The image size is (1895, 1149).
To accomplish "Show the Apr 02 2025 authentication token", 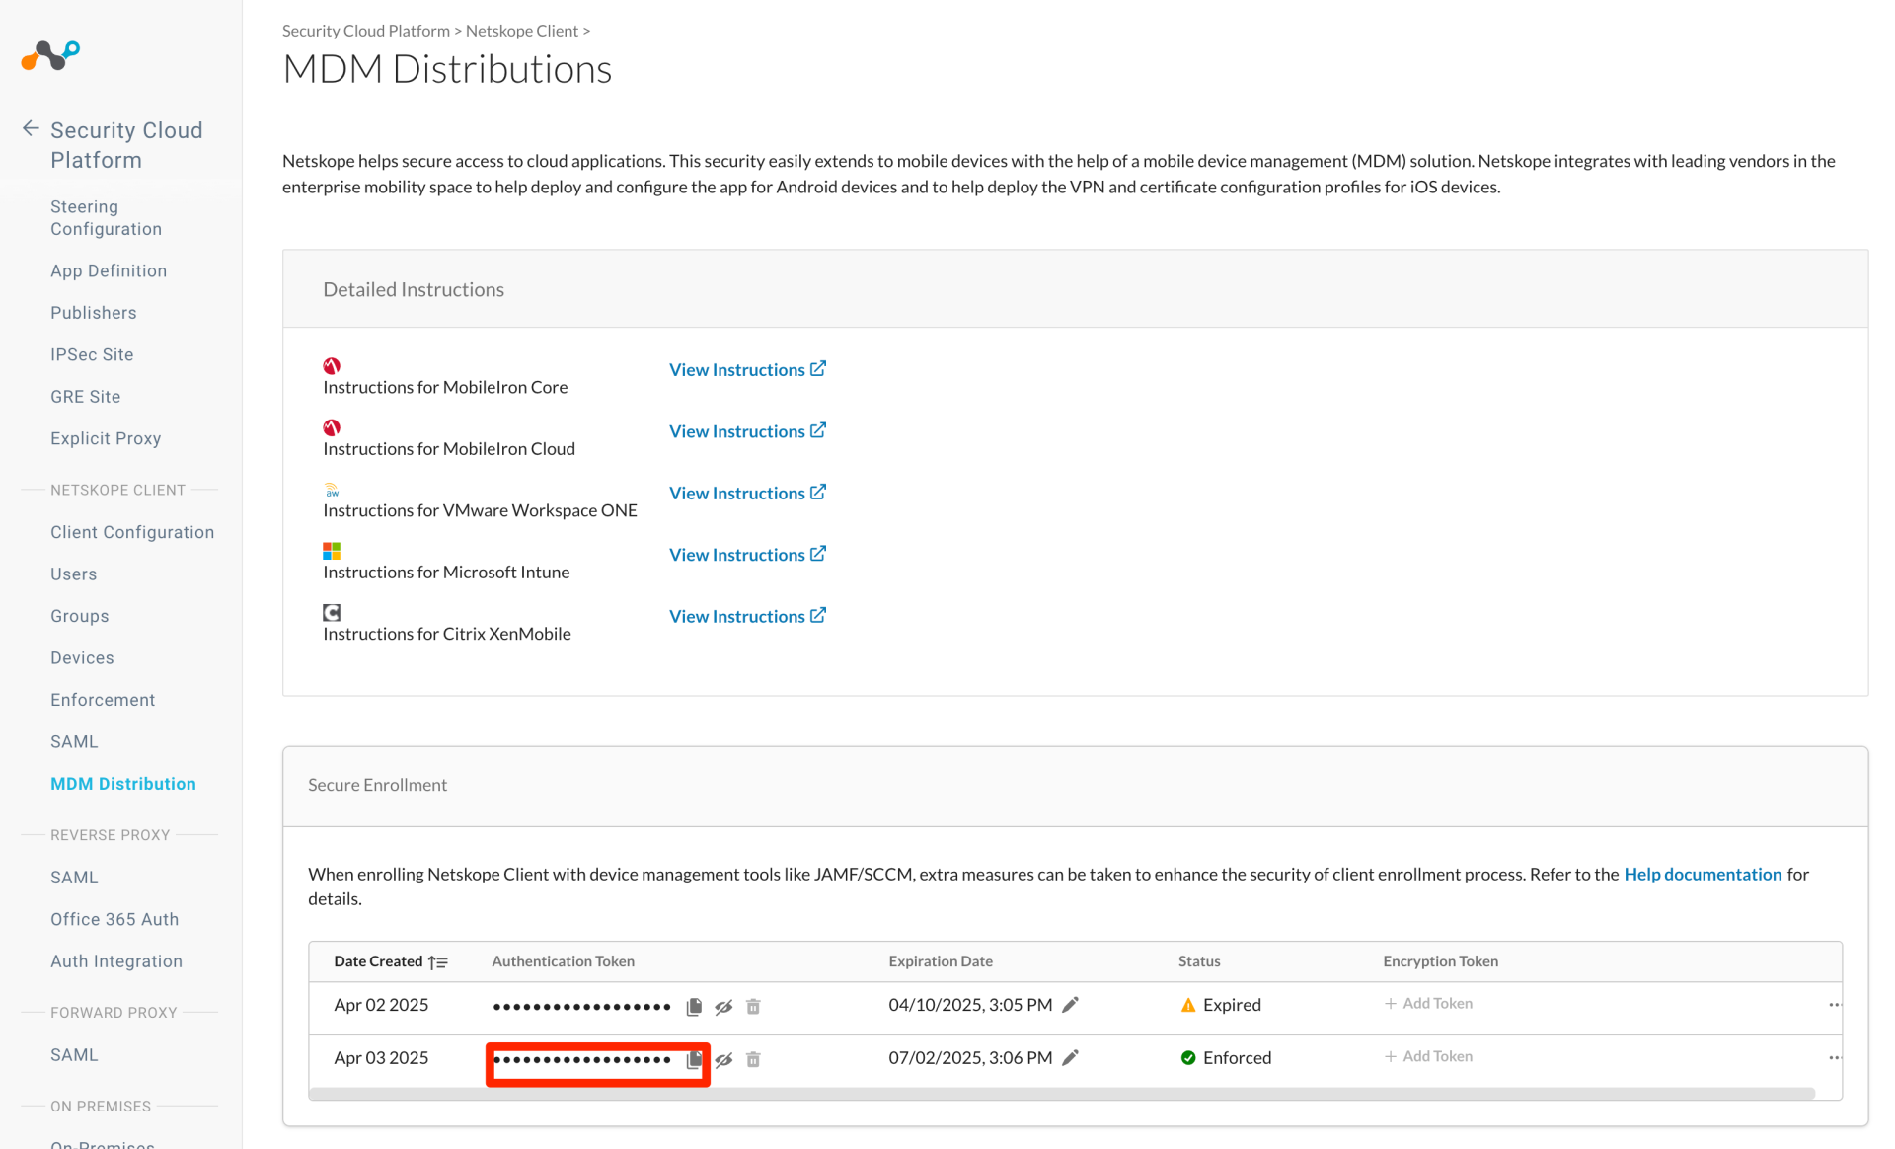I will tap(723, 1006).
